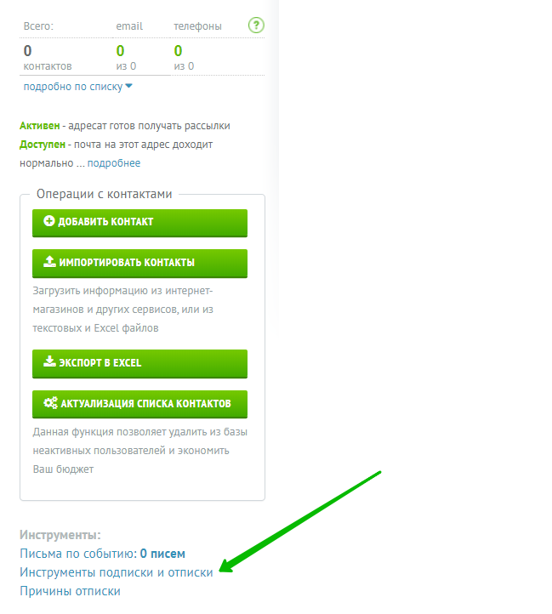Click the plus icon on Добавить контакт
The height and width of the screenshot is (614, 552).
[x=49, y=221]
